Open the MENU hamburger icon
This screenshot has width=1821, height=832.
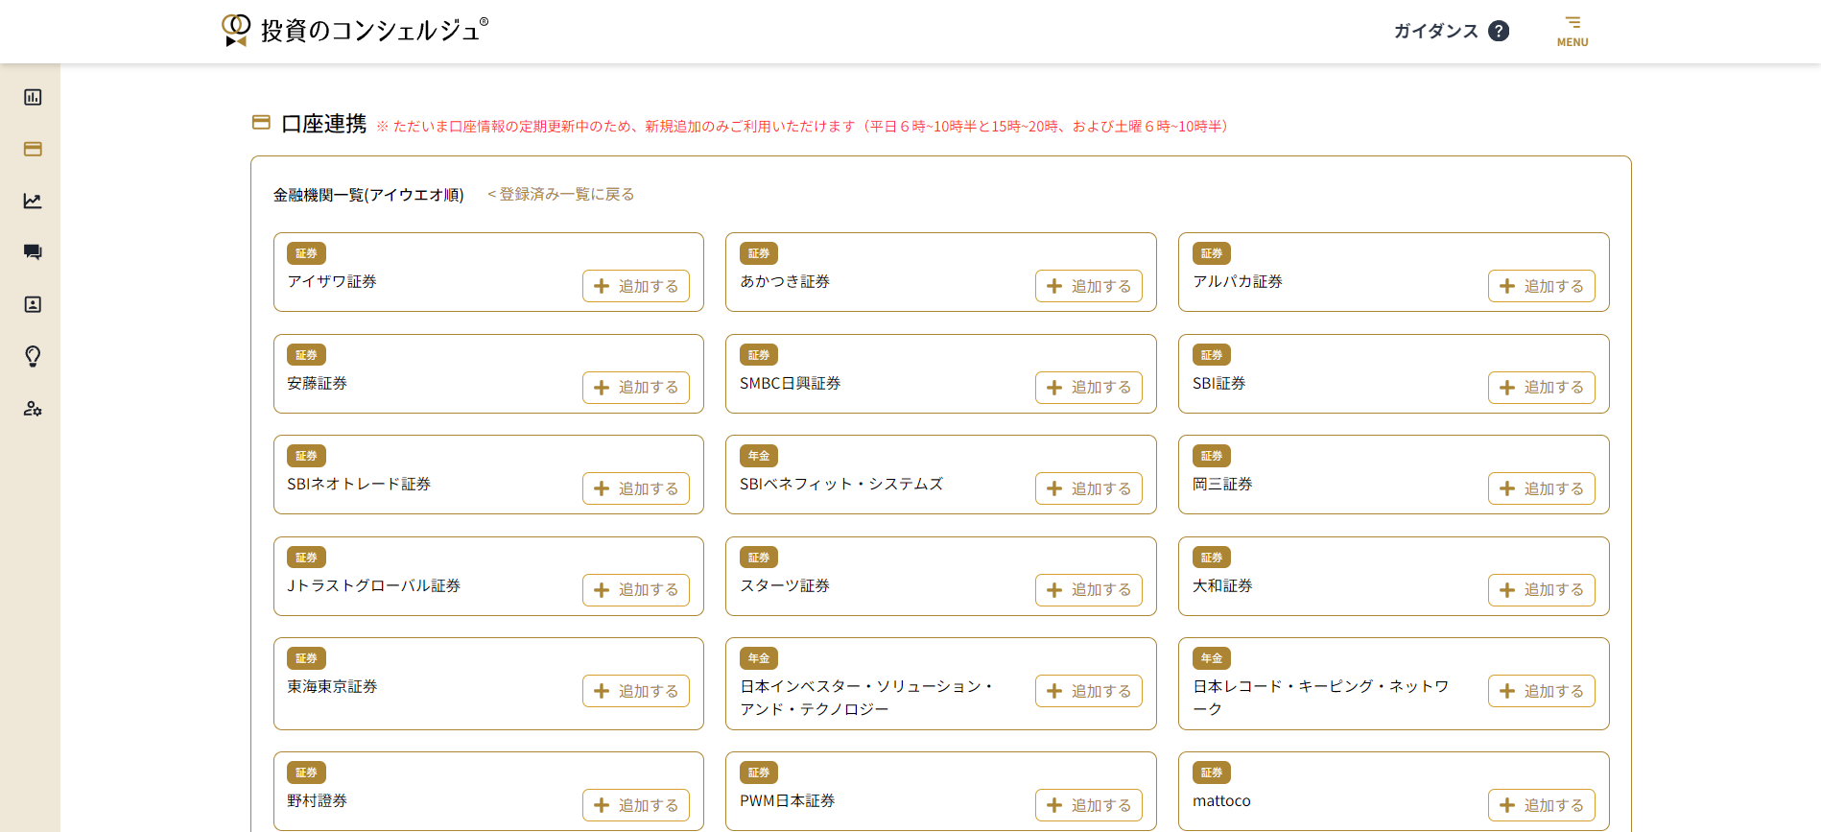coord(1573,31)
